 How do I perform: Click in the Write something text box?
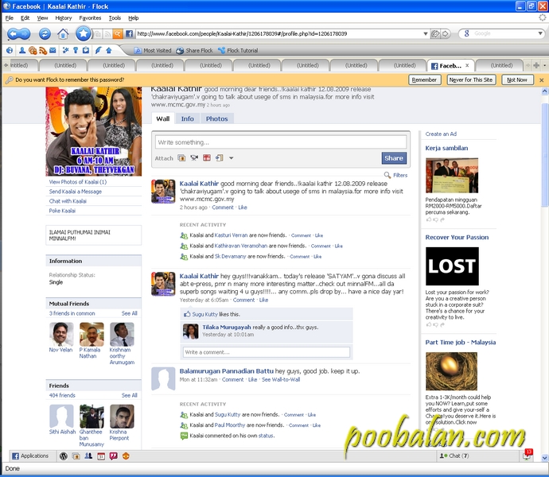click(281, 142)
